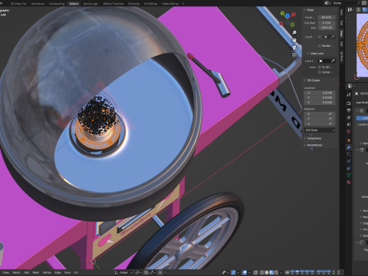Enable the Local Camera checkbox
The image size is (368, 276).
click(320, 37)
